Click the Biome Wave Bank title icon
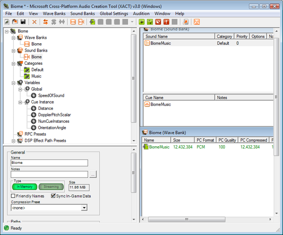The image size is (283, 235). [x=145, y=132]
